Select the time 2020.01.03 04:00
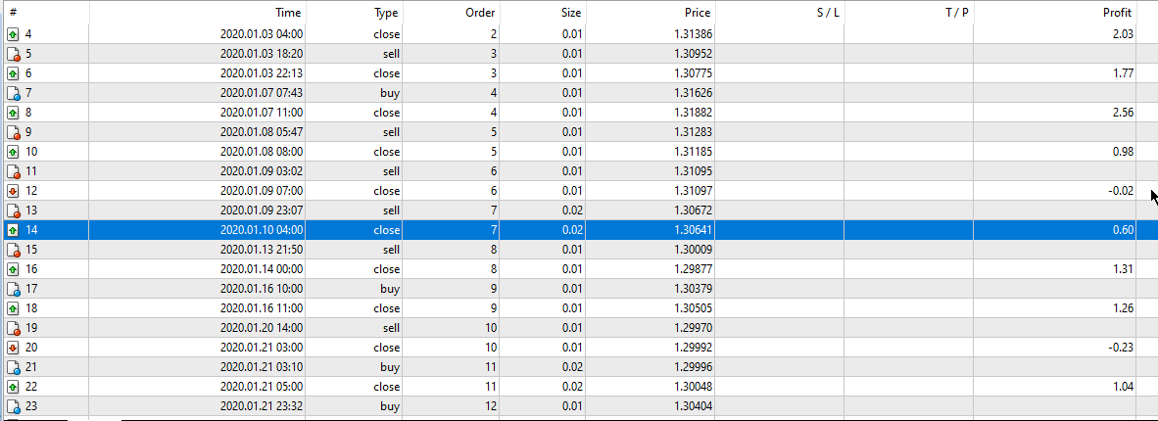 (262, 34)
